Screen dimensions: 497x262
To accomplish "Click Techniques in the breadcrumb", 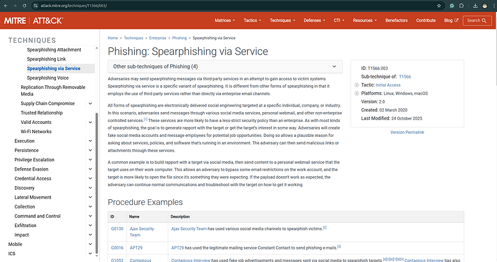I will coord(134,38).
